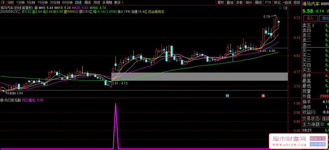This screenshot has height=150, width=329.
Task: Click the 叠加 overlay button
Action: click(230, 2)
